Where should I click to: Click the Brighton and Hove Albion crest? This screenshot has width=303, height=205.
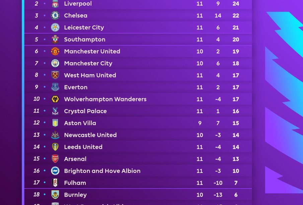55,171
